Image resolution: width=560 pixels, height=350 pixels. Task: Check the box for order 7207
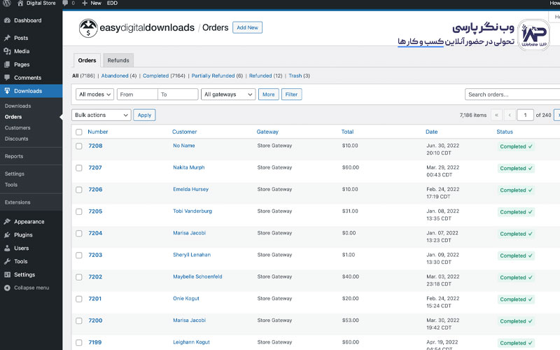click(79, 168)
